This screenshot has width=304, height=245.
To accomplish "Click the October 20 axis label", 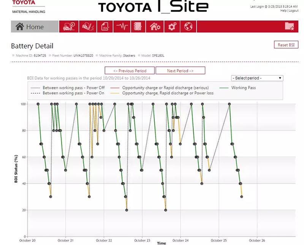I will pos(27,240).
